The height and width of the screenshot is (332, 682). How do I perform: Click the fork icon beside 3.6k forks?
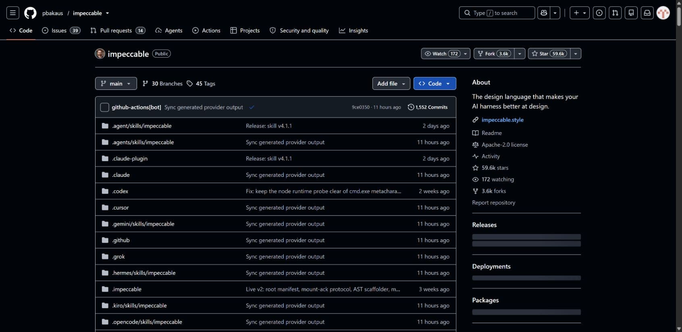(476, 191)
